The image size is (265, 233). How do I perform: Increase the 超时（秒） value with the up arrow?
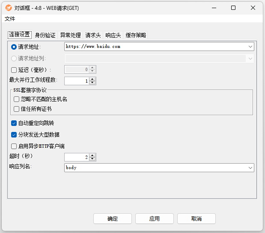click(x=93, y=155)
